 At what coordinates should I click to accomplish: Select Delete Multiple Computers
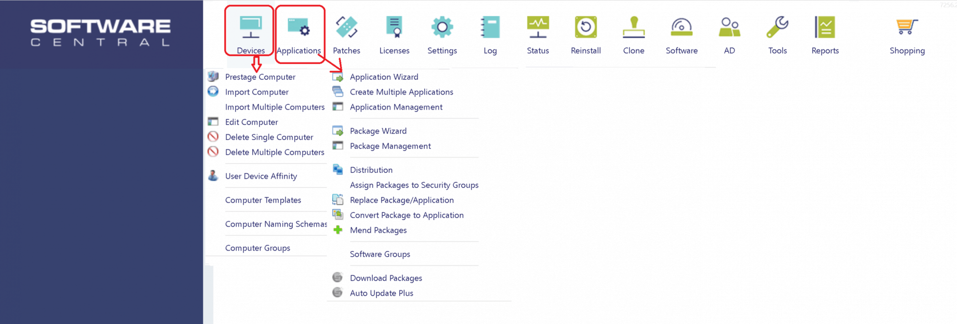click(x=275, y=152)
